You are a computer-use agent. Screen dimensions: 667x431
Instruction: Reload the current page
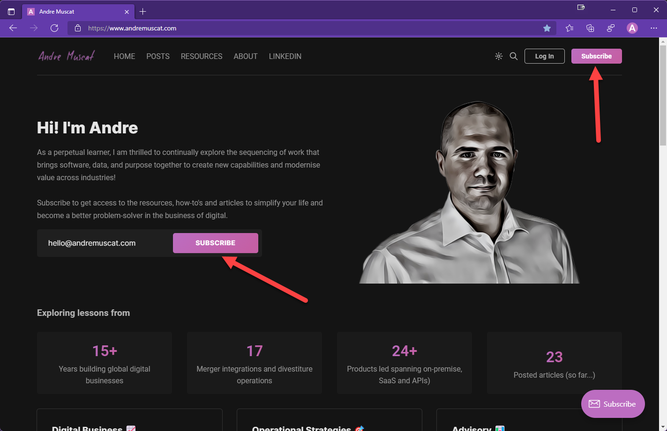click(54, 28)
